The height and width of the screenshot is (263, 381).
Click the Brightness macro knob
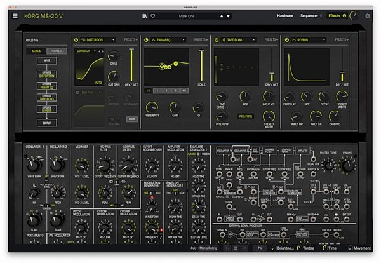point(274,248)
